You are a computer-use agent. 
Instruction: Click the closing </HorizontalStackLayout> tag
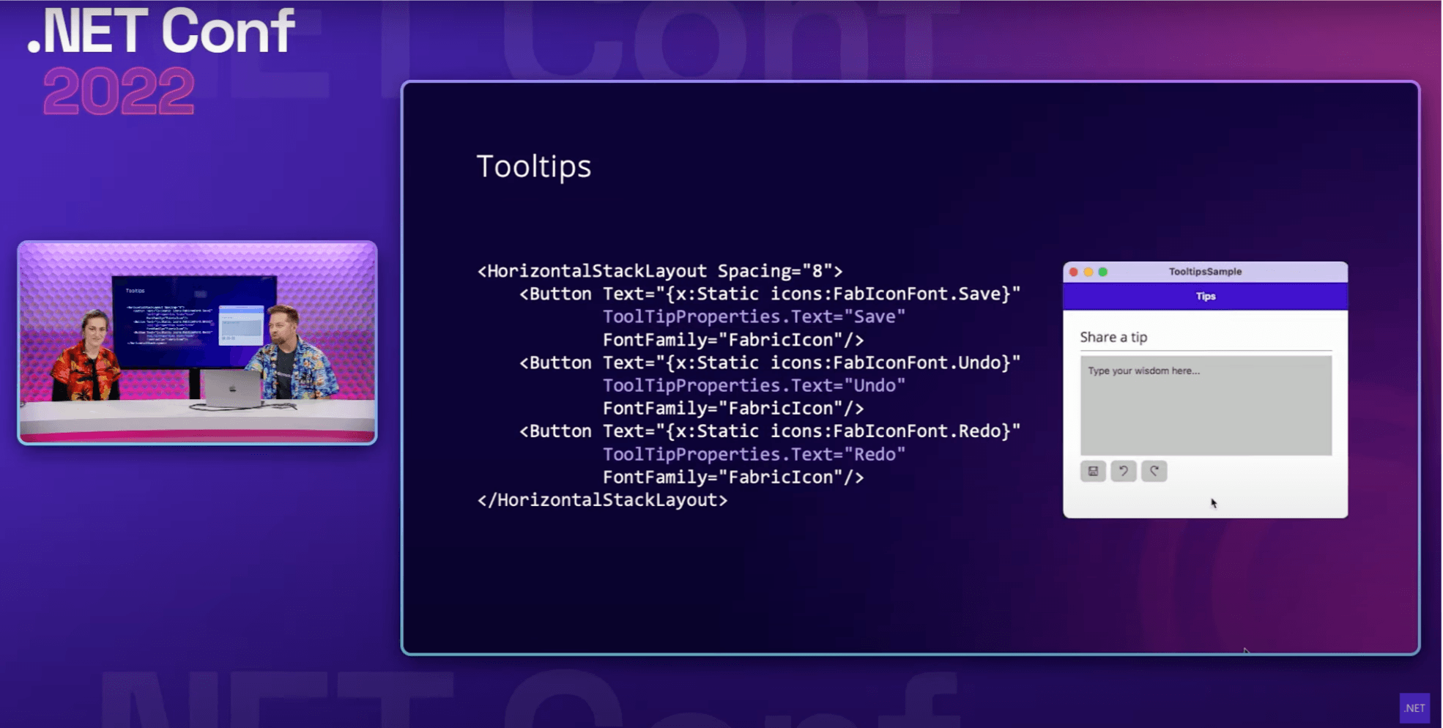coord(602,500)
